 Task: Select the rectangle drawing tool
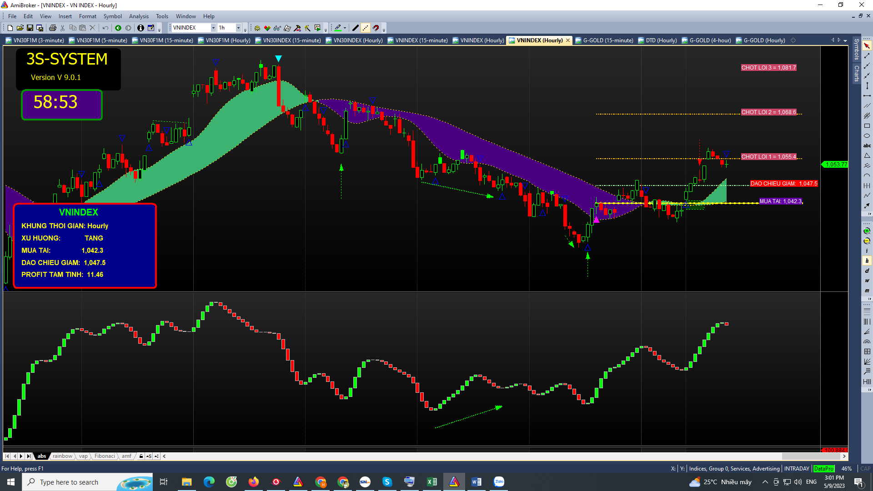(867, 126)
